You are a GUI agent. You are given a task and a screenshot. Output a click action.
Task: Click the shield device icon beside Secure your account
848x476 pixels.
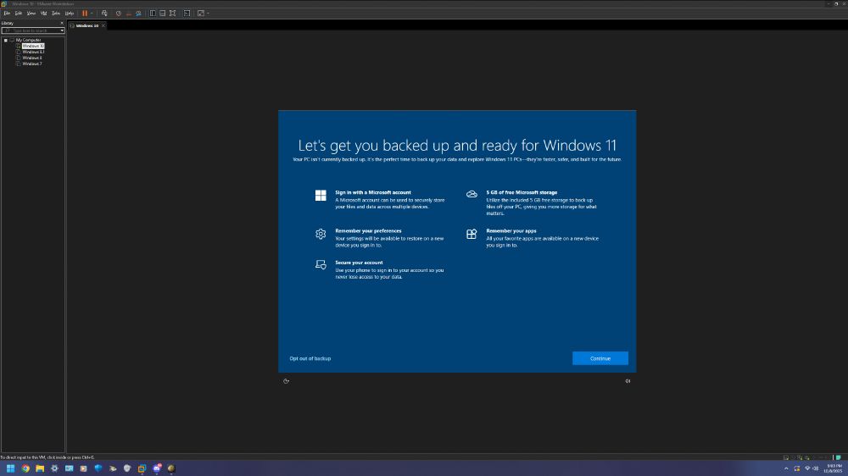[x=321, y=264]
